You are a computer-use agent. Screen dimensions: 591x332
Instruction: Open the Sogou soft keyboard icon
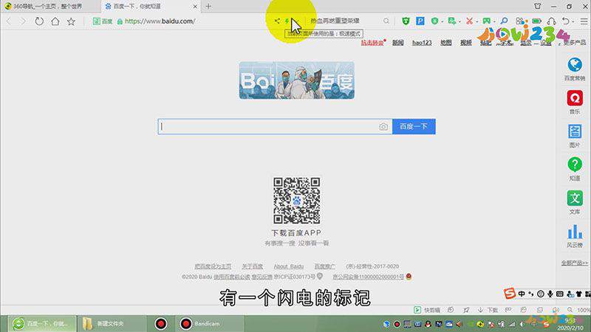tap(560, 294)
